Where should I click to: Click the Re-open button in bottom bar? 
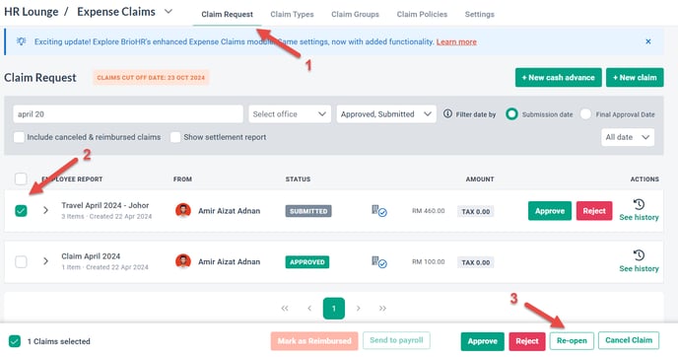point(572,341)
